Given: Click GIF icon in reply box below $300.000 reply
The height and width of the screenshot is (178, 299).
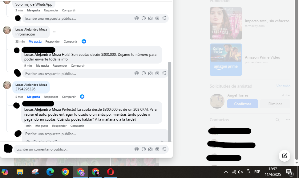Looking at the screenshot, I should [x=157, y=73].
